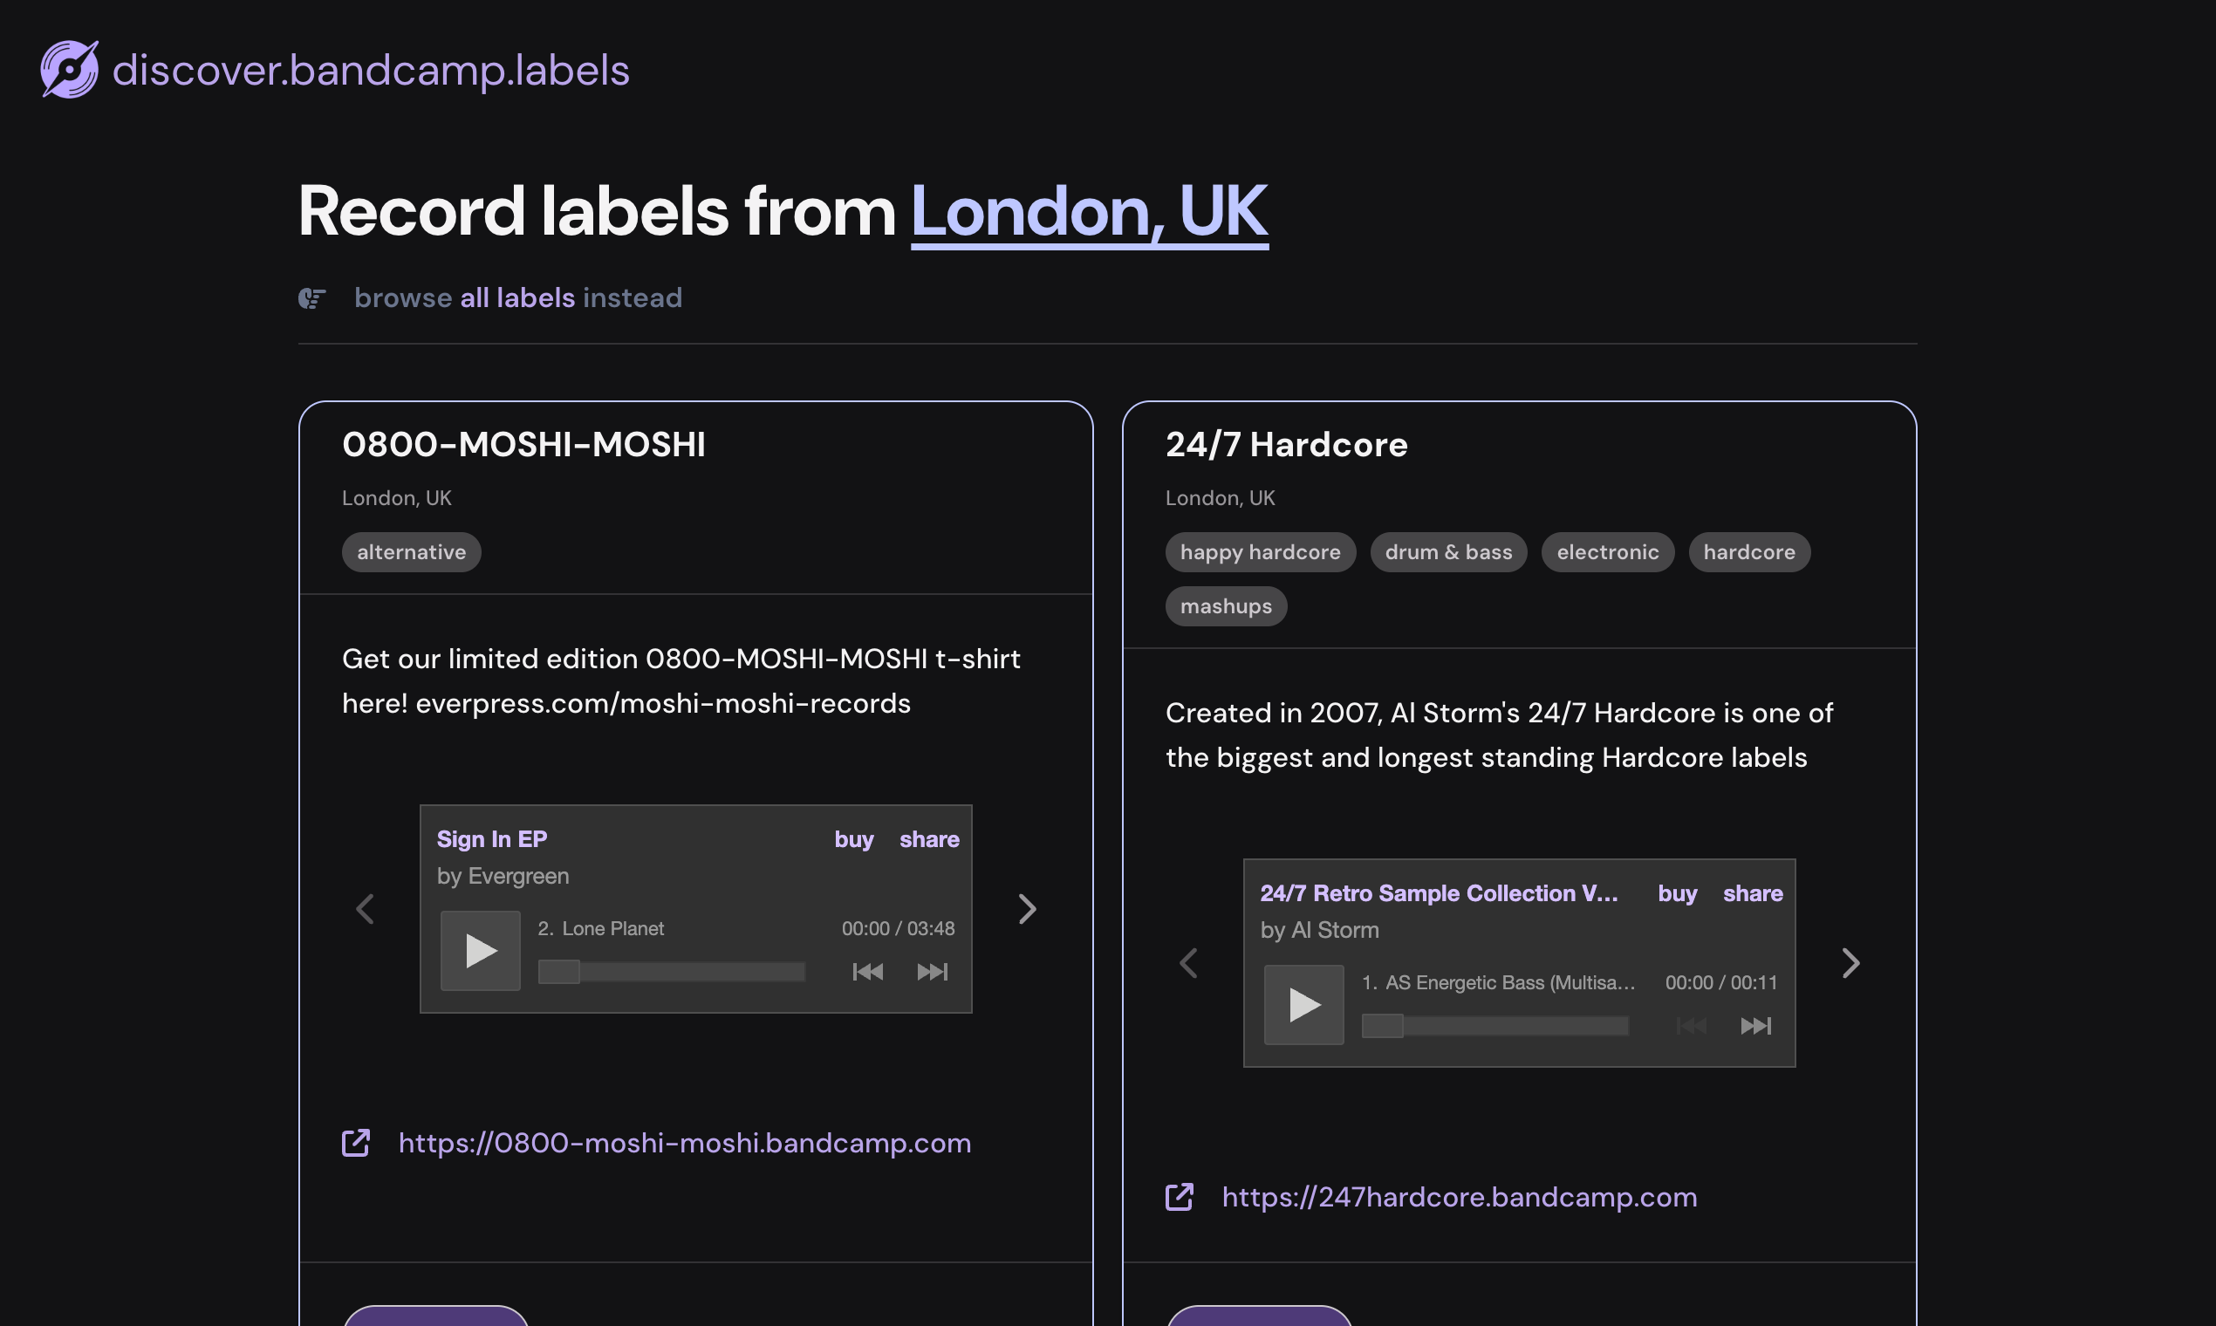The image size is (2216, 1326).
Task: Show previous release in 0800-MOSHI-MOSHI carousel
Action: (365, 909)
